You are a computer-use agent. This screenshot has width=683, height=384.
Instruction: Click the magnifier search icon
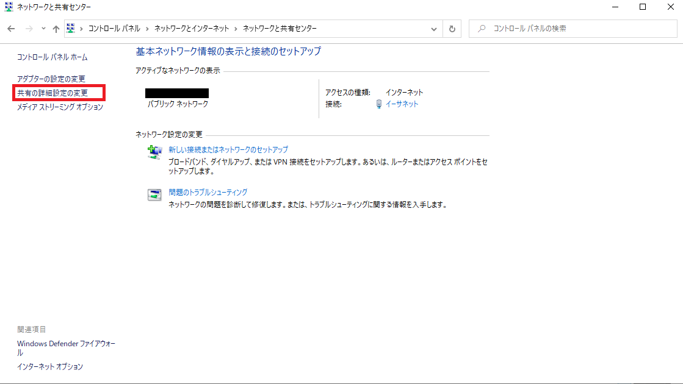pos(482,29)
